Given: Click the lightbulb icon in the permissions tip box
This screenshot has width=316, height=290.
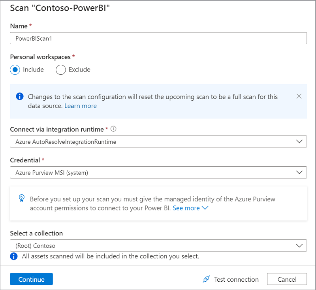Looking at the screenshot, I should [x=21, y=199].
